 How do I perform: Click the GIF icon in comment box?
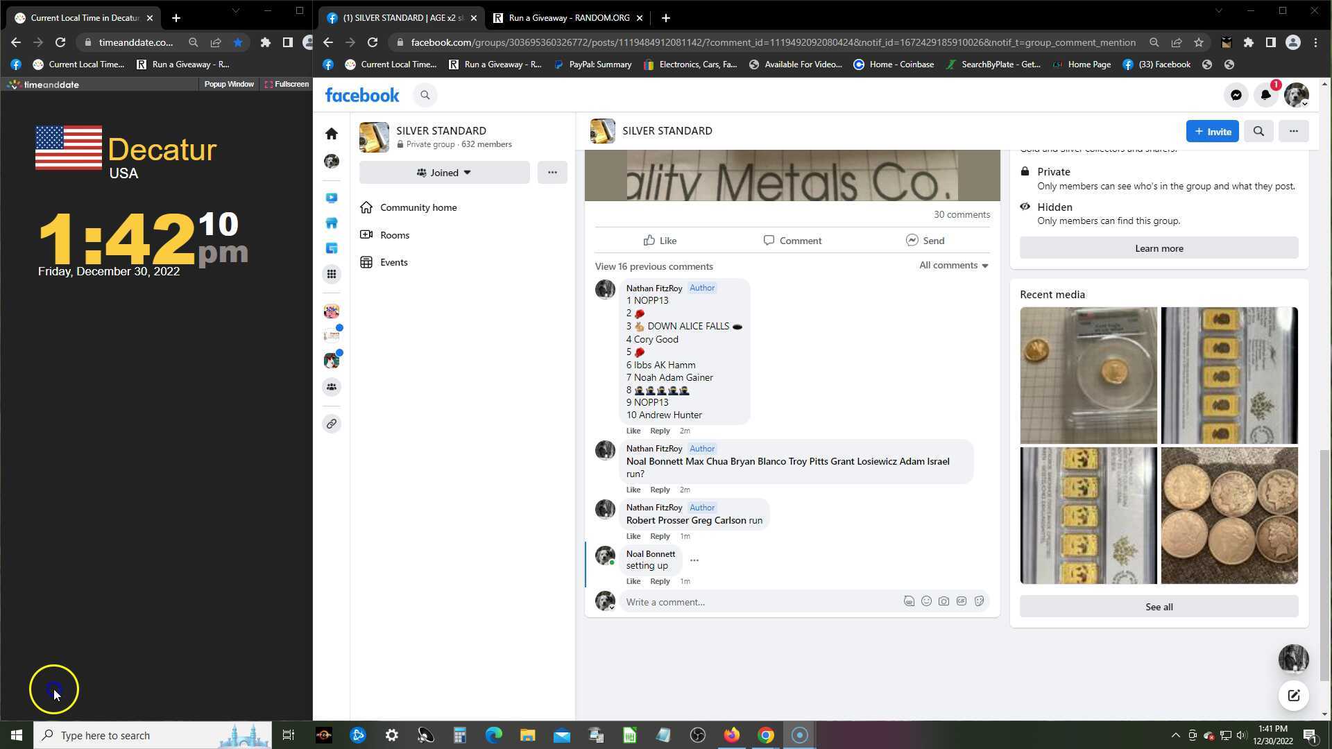point(961,601)
